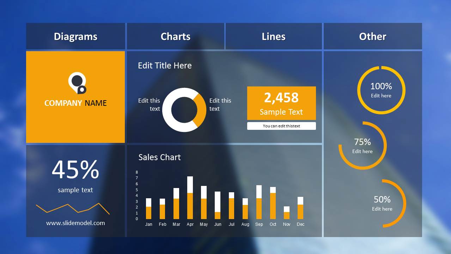This screenshot has height=254, width=451.
Task: Open the Diagrams tab
Action: click(75, 36)
